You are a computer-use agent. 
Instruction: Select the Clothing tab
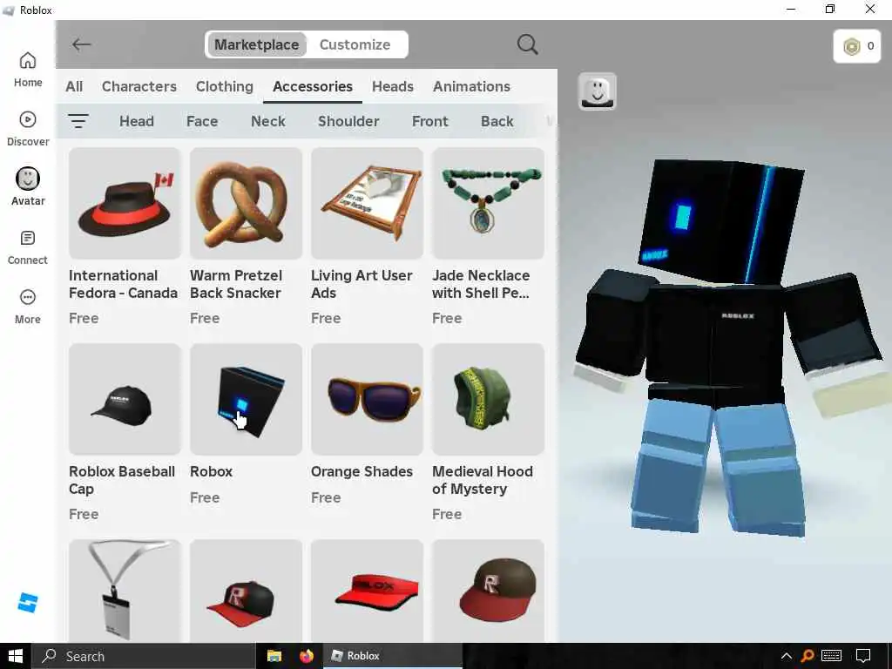pos(225,86)
